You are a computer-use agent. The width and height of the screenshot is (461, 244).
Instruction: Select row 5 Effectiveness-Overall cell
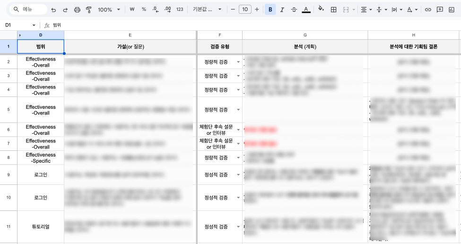point(41,110)
